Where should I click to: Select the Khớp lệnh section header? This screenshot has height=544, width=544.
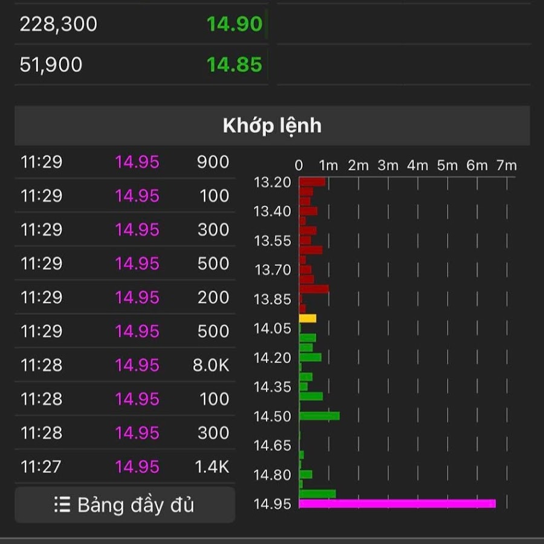(272, 126)
